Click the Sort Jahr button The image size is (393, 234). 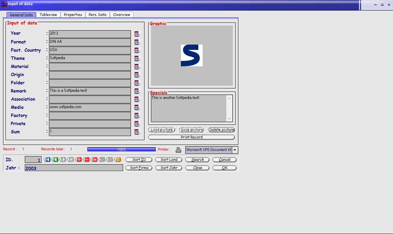pyautogui.click(x=169, y=168)
